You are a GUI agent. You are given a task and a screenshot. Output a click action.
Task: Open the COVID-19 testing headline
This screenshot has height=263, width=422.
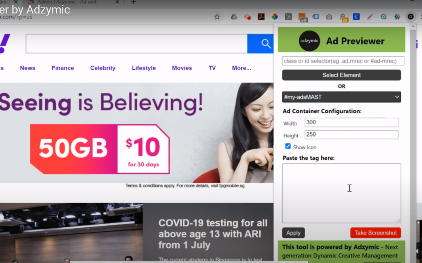coord(213,234)
